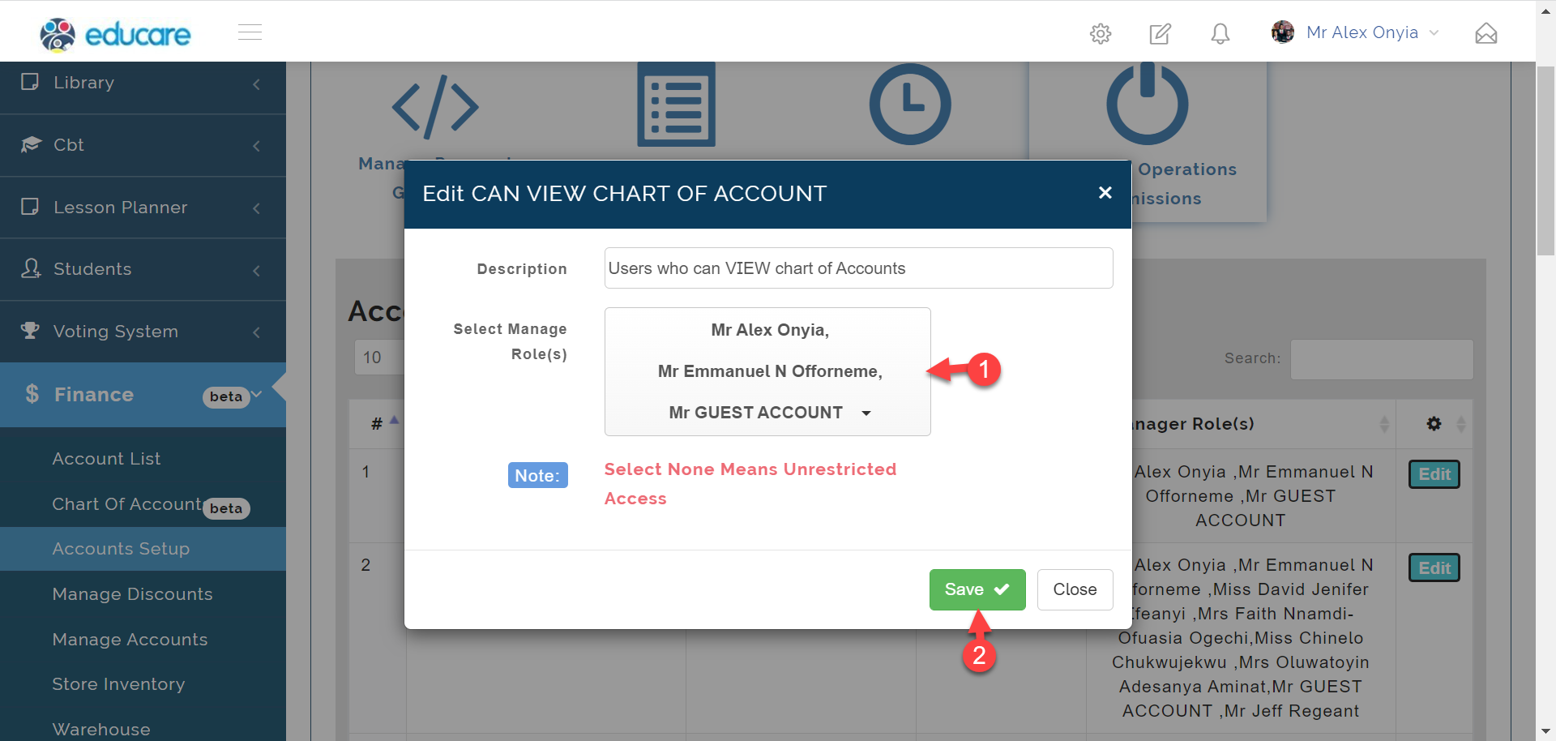Open the mail envelope icon
The width and height of the screenshot is (1556, 741).
[x=1486, y=33]
